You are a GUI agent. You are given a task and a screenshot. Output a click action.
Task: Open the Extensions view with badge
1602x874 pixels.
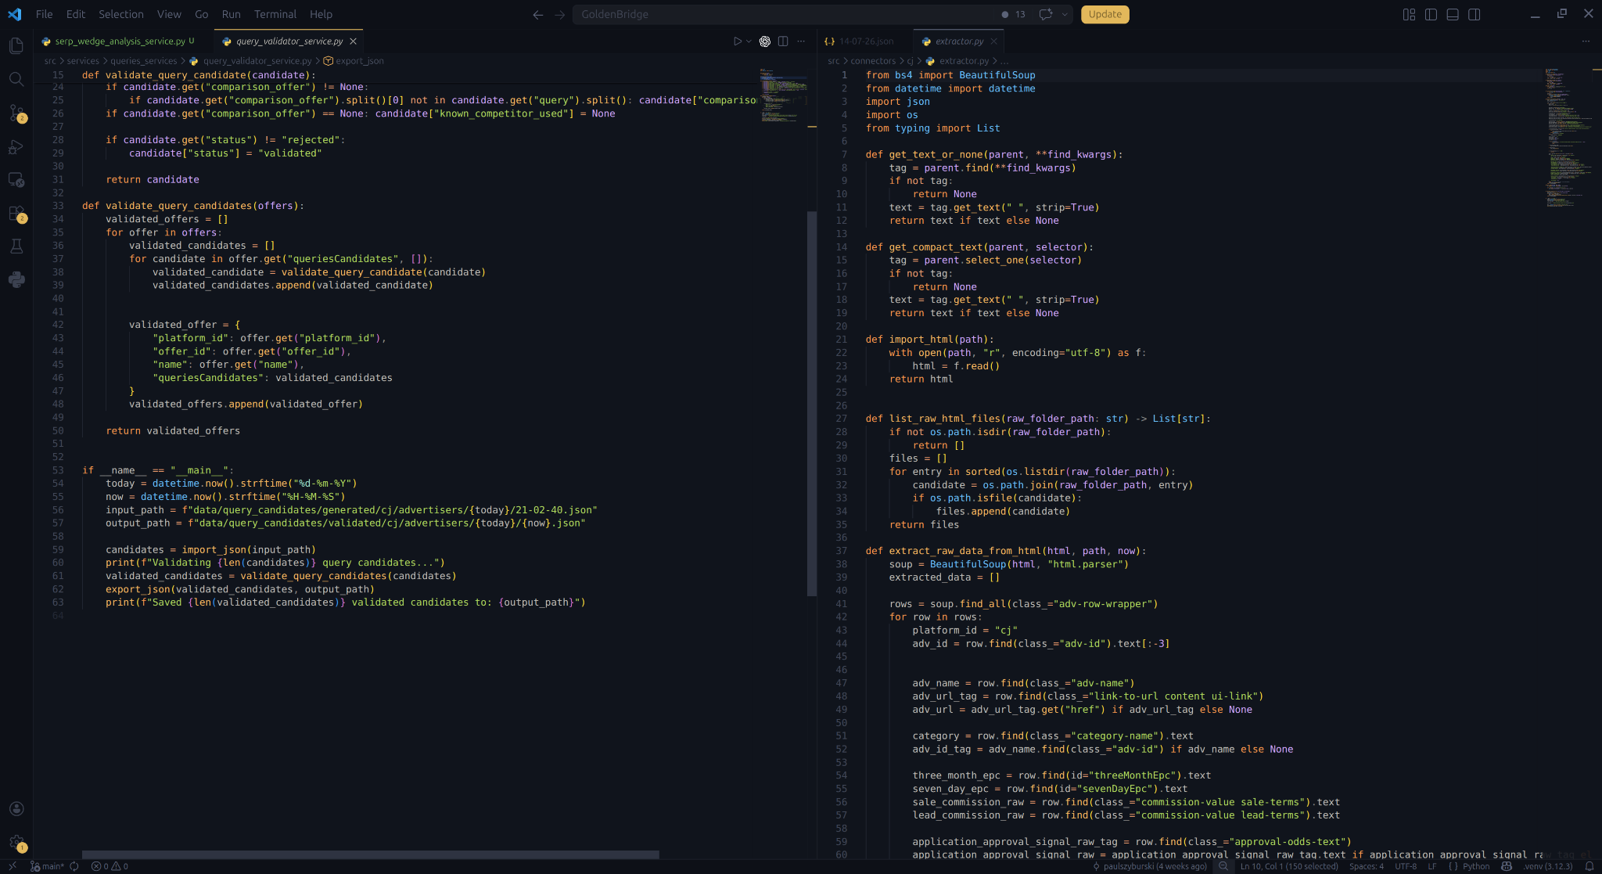[16, 214]
